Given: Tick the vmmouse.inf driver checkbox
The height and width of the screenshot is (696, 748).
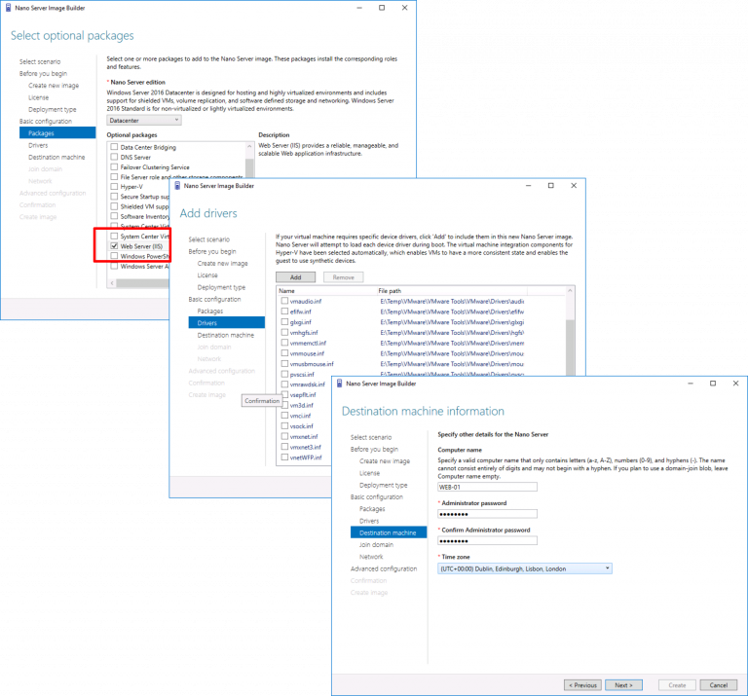Looking at the screenshot, I should pos(284,353).
